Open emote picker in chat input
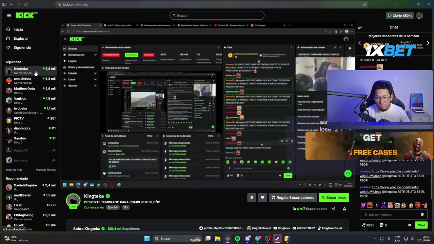Screen dimensions: 434x244 (x=422, y=215)
